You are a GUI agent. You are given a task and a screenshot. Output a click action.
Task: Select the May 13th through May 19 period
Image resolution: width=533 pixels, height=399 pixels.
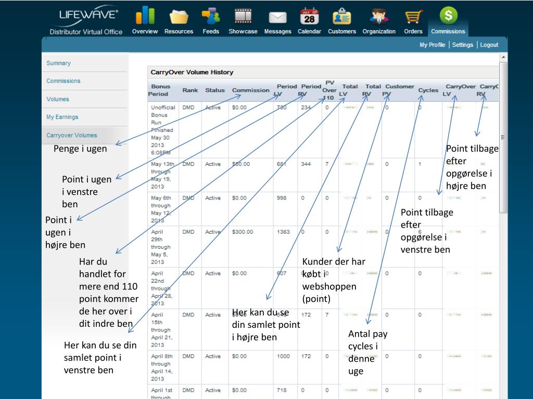[x=163, y=176]
